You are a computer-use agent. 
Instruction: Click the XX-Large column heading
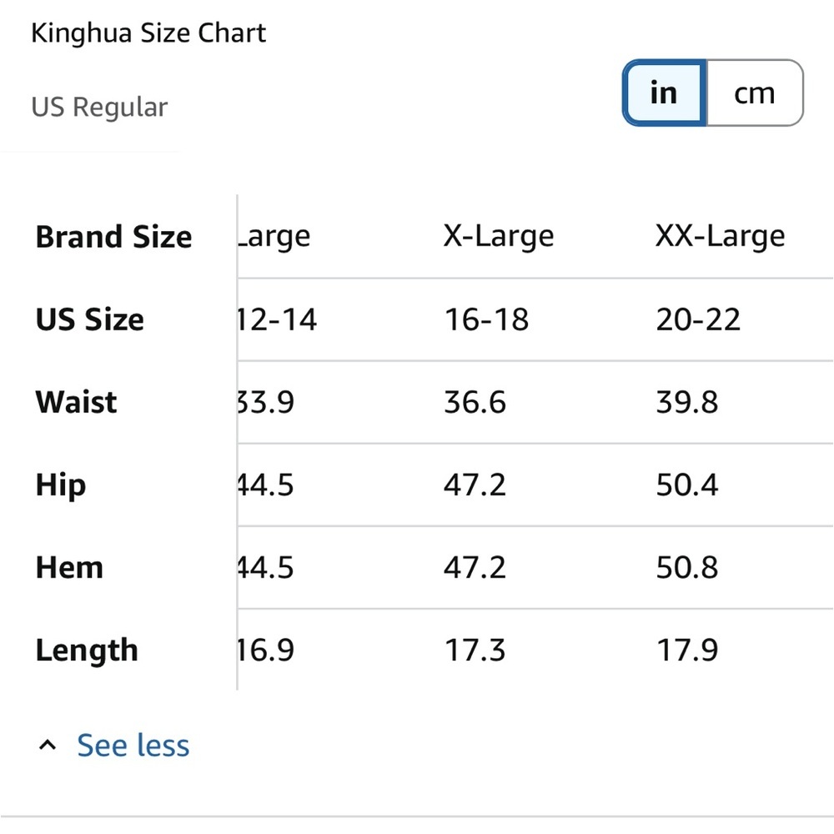click(x=720, y=237)
